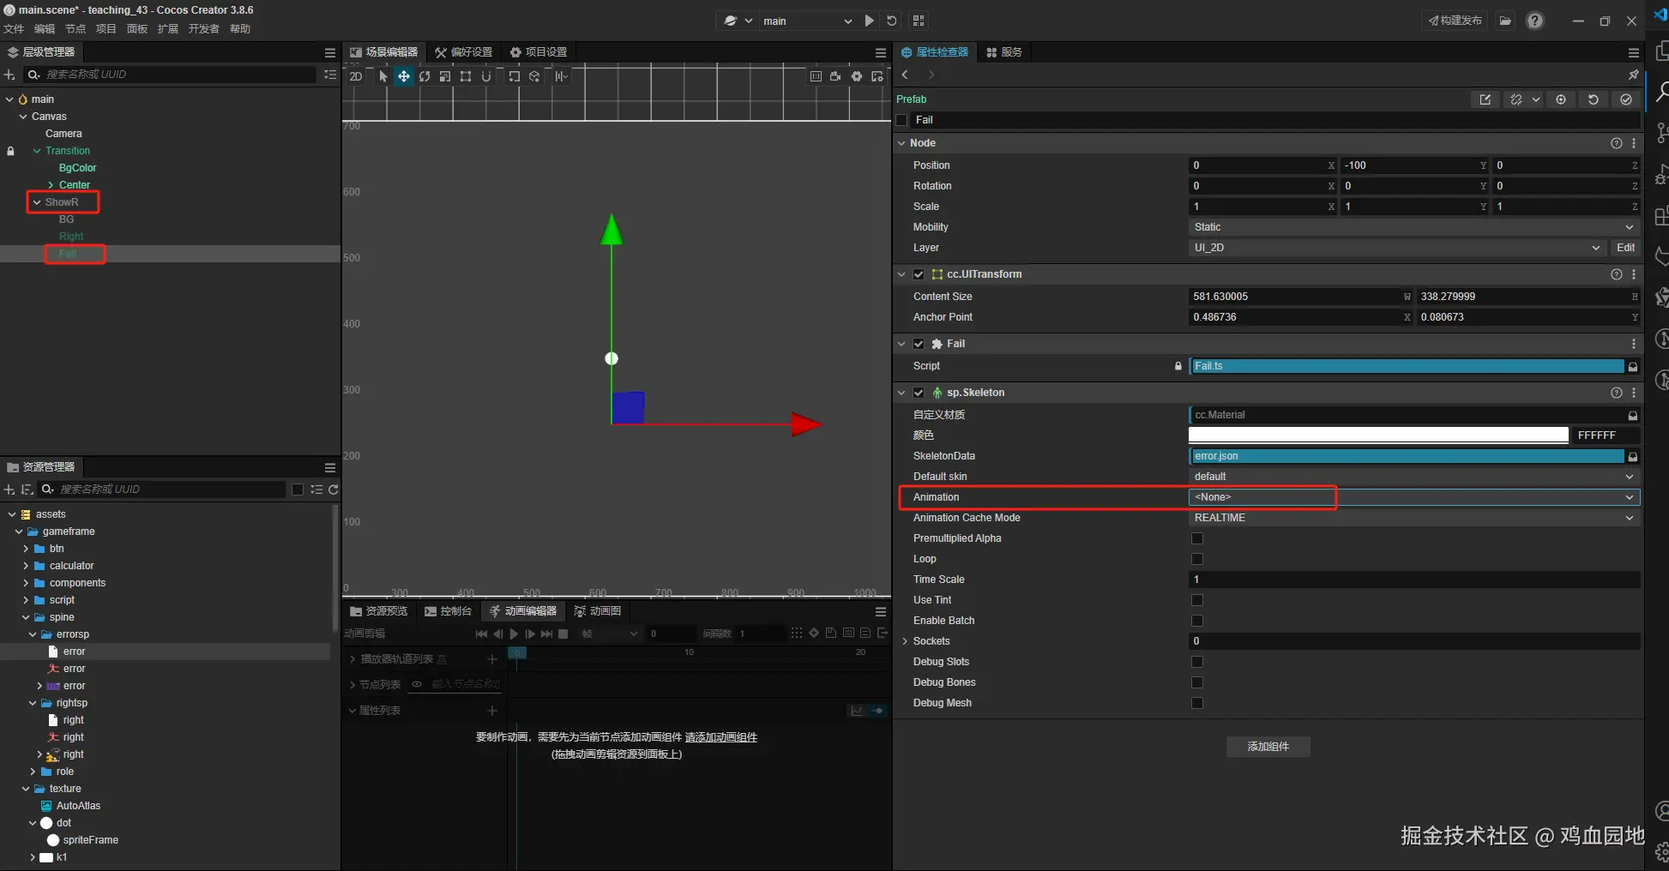
Task: Expand the Sockets property
Action: click(x=905, y=641)
